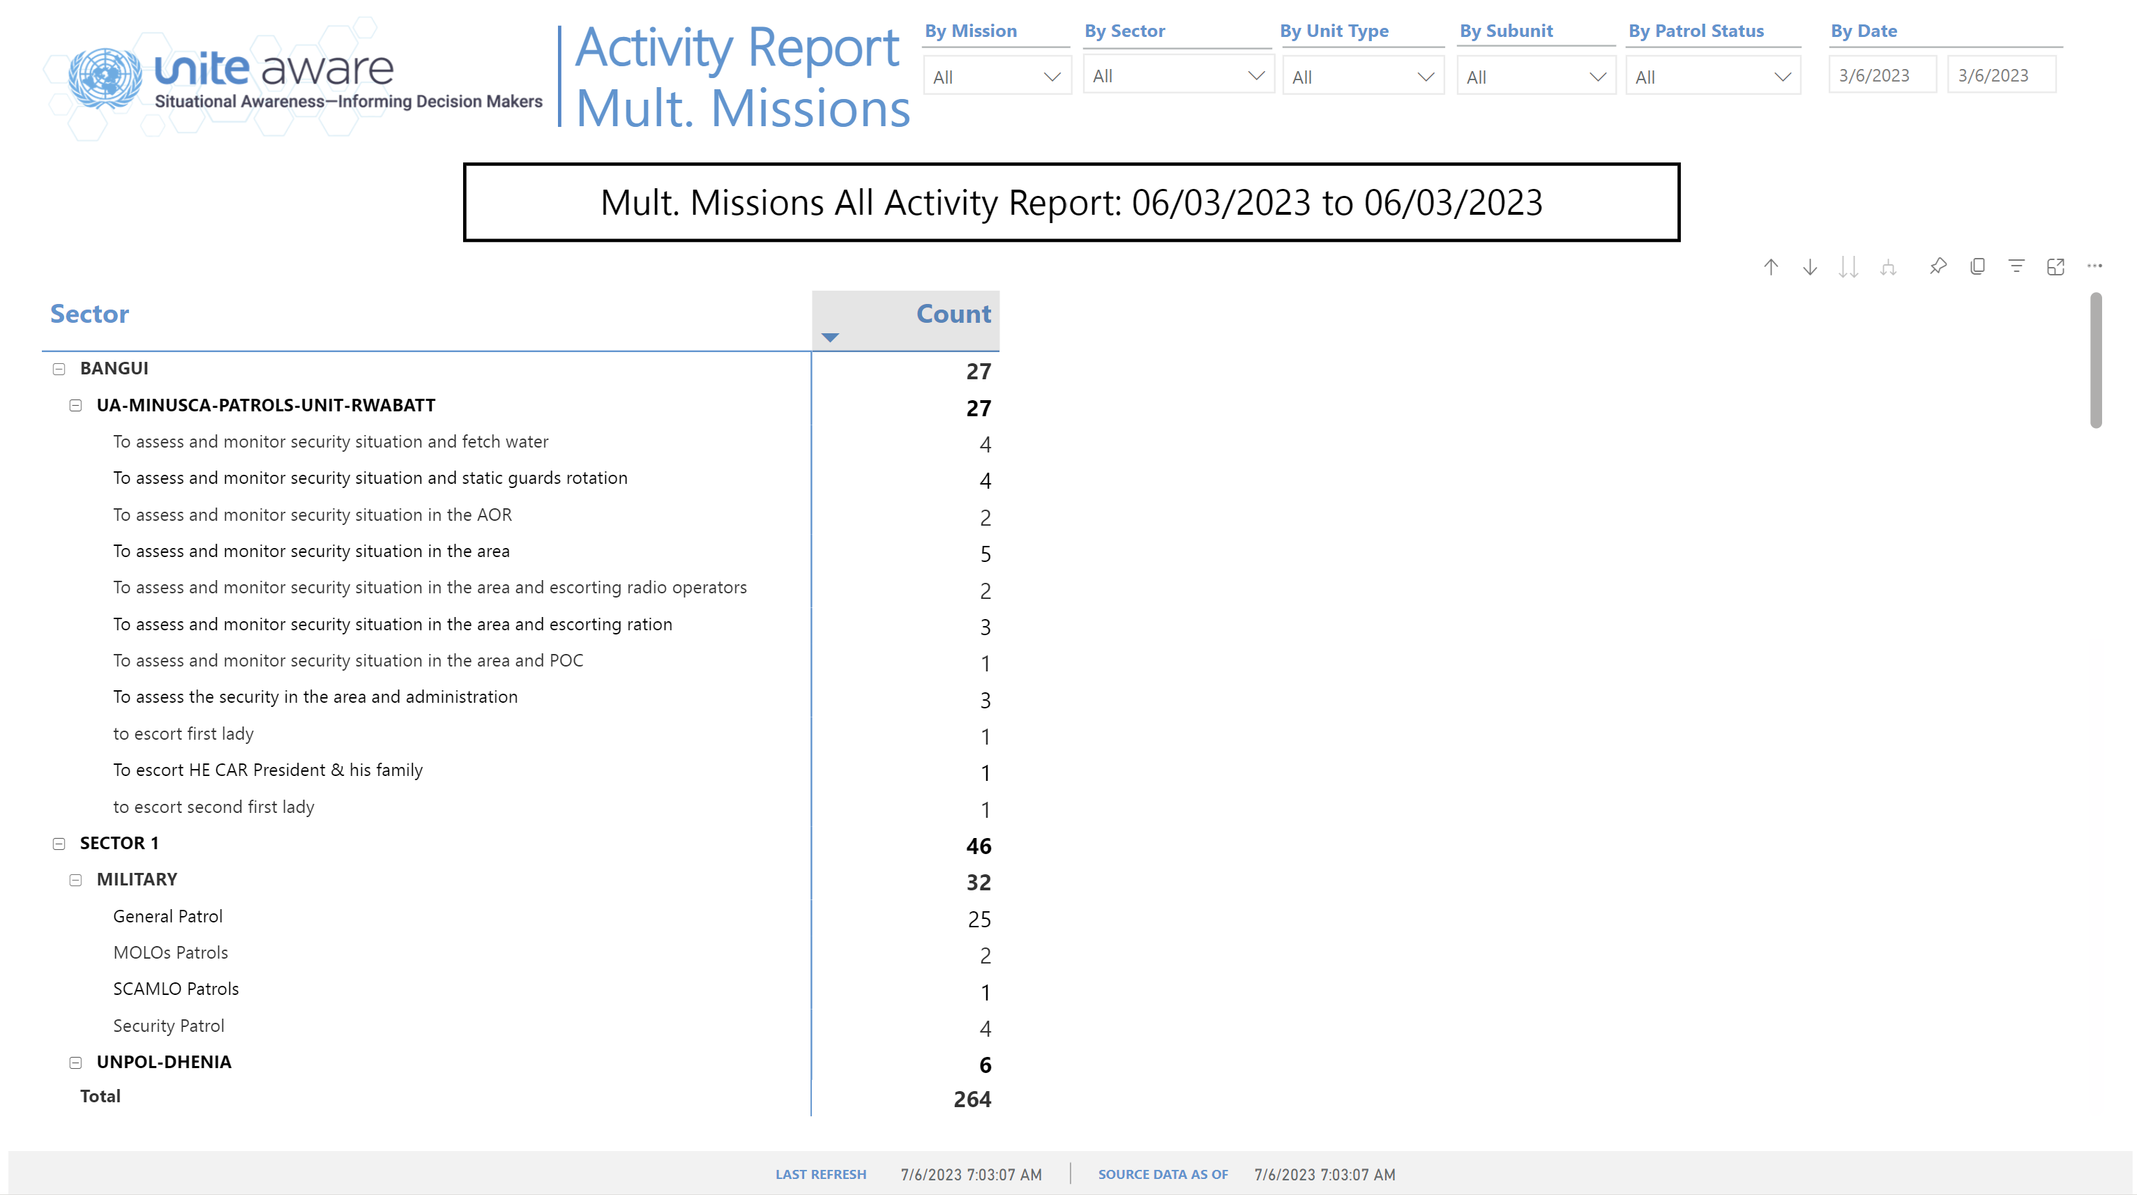Click the drill up arrow icon
The image size is (2137, 1195).
1770,266
